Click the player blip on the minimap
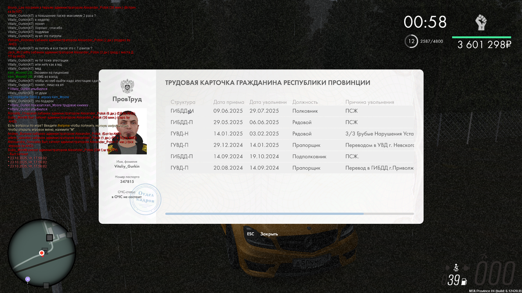 pos(42,252)
